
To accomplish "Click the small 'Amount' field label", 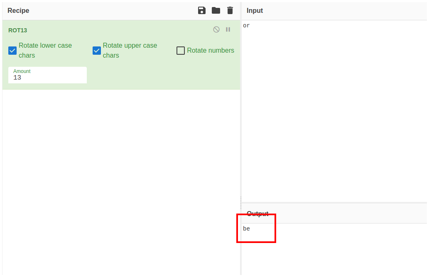I will click(22, 71).
